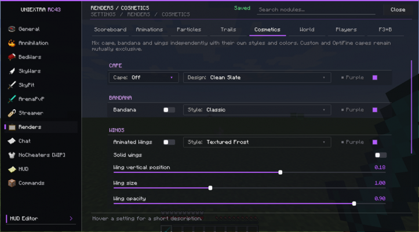Open the Particles tab
Screen dimensions: 419x232
[189, 30]
